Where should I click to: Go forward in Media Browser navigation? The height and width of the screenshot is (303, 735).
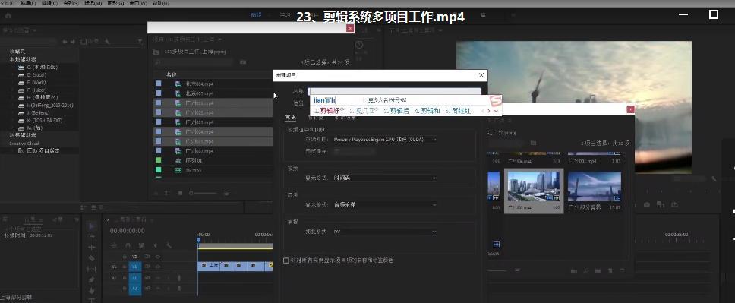(x=73, y=42)
